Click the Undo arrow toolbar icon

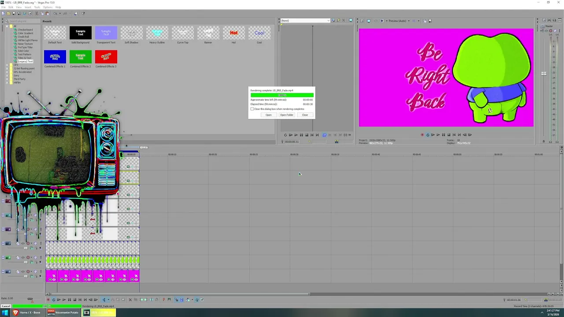pyautogui.click(x=55, y=13)
